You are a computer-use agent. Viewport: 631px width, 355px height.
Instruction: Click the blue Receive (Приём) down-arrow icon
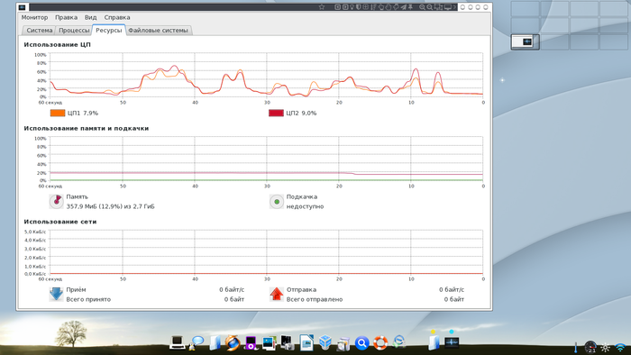[x=56, y=294]
